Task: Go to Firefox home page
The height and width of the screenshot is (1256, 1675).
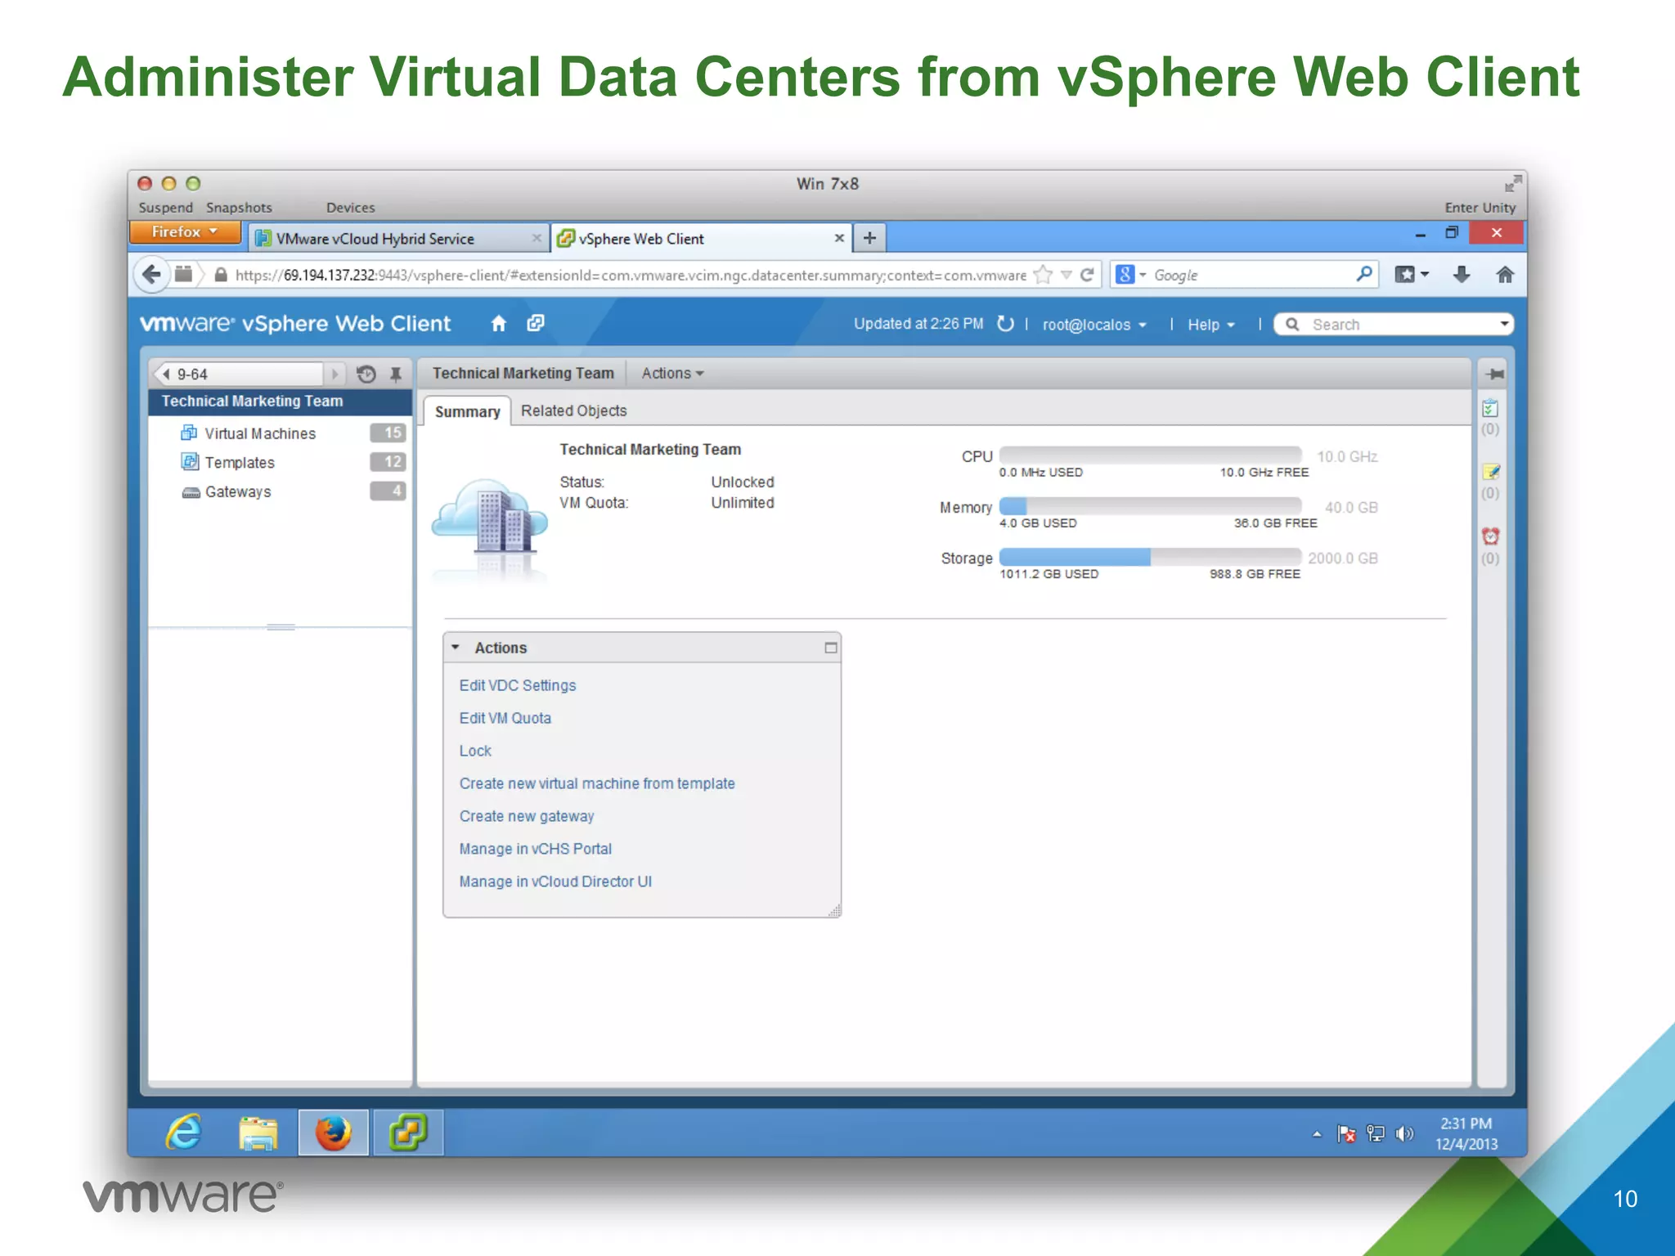Action: 1505,275
